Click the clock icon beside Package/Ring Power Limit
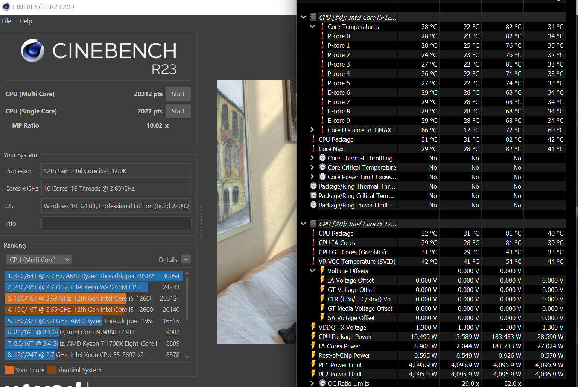The height and width of the screenshot is (387, 578). 313,205
